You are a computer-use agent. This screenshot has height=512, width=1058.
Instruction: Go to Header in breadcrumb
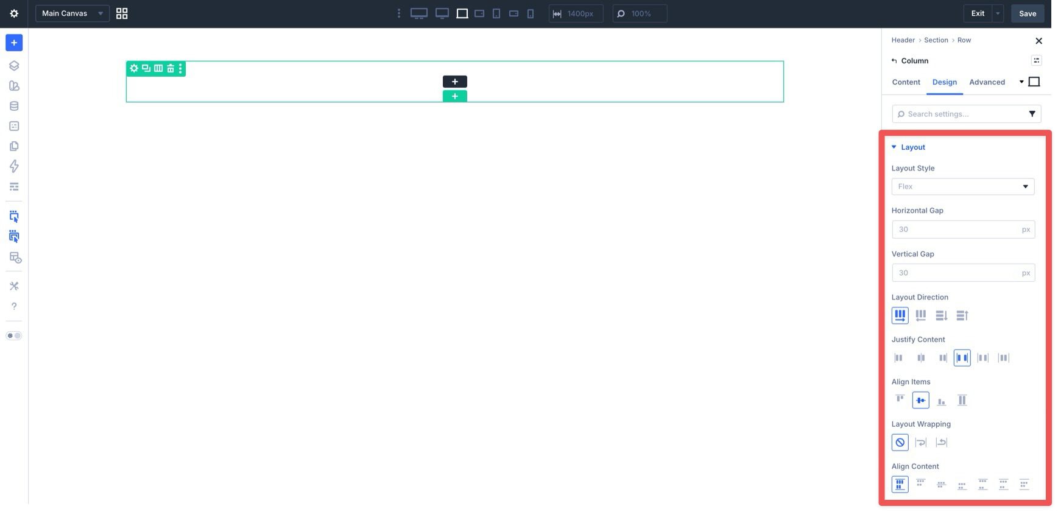click(x=903, y=40)
